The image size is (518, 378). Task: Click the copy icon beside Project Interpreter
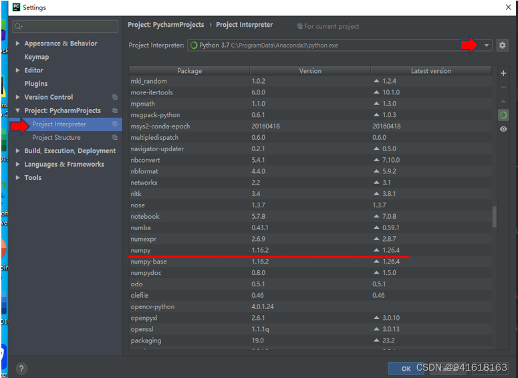click(x=115, y=124)
